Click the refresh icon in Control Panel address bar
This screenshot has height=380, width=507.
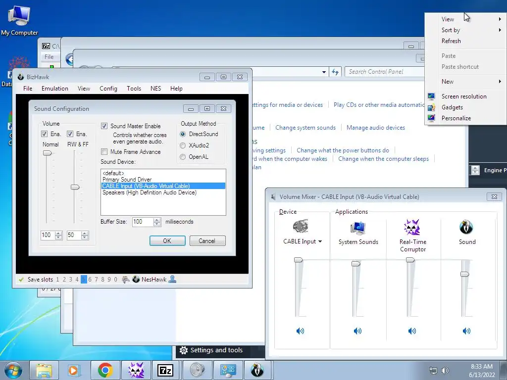tap(335, 72)
